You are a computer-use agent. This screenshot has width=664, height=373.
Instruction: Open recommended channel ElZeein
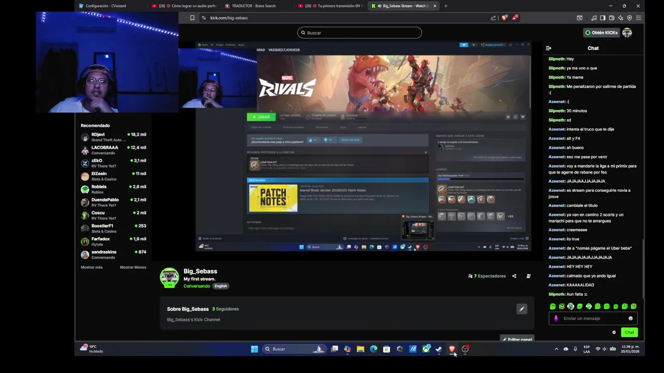click(113, 176)
